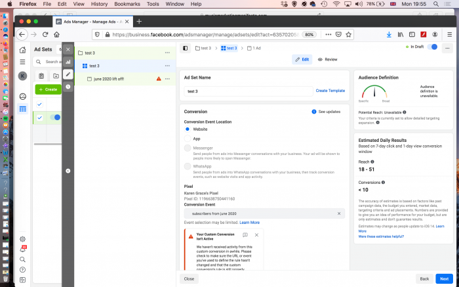Toggle the sidebar panel icon beside breadcrumb
The image size is (459, 287).
click(186, 48)
